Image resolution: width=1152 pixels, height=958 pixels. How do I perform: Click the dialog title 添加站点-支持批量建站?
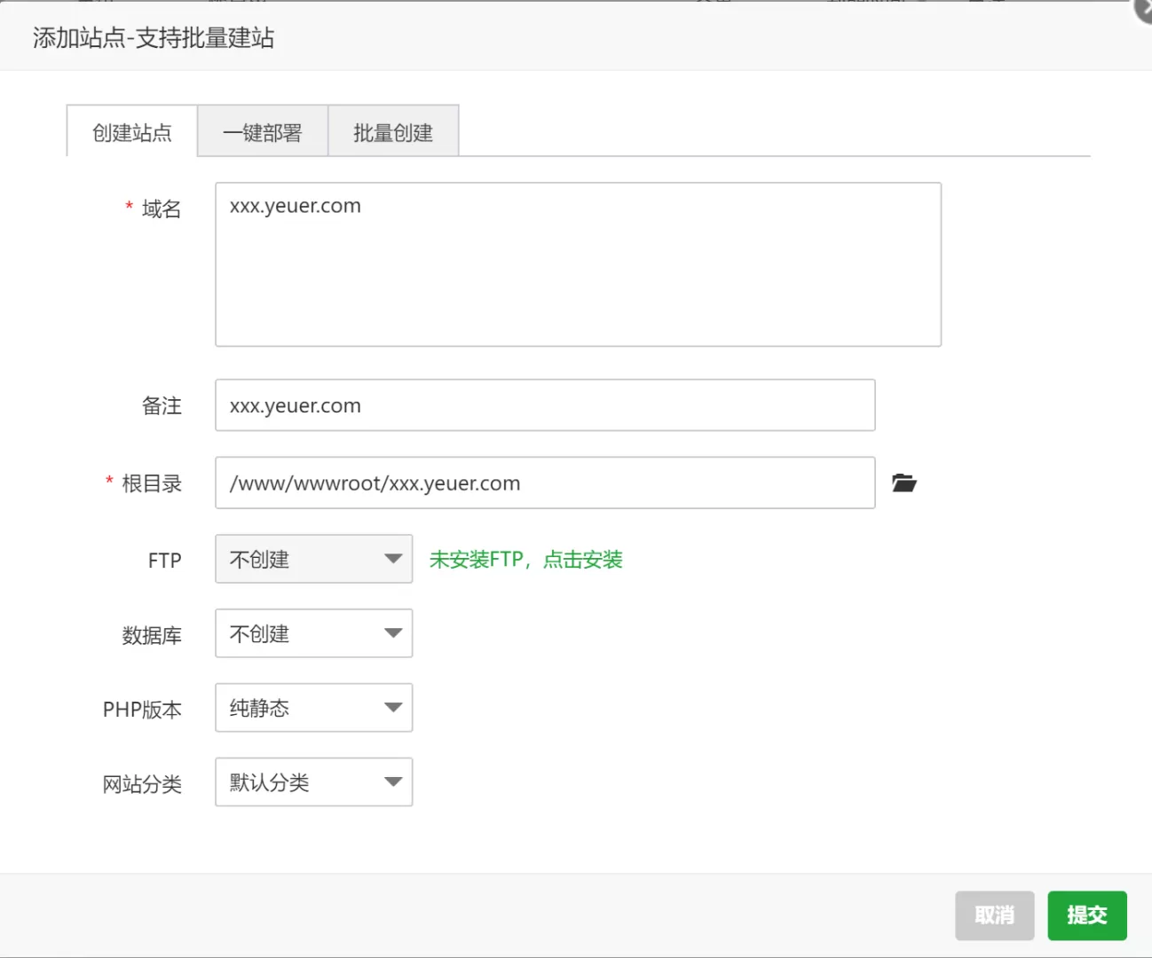(x=153, y=39)
